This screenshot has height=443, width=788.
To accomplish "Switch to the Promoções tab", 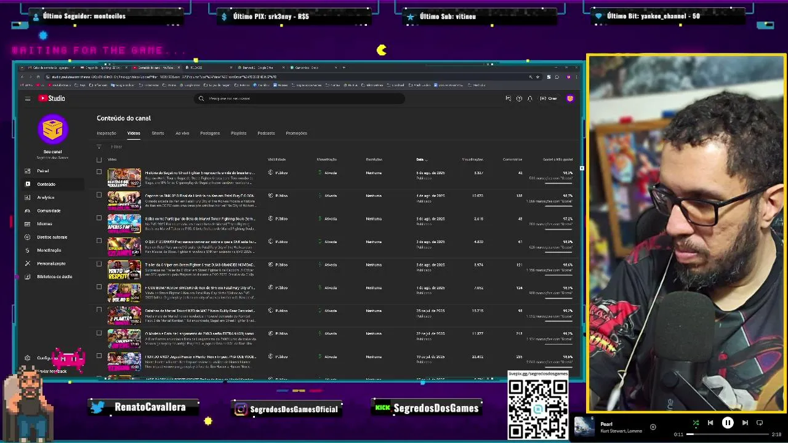I will tap(296, 133).
